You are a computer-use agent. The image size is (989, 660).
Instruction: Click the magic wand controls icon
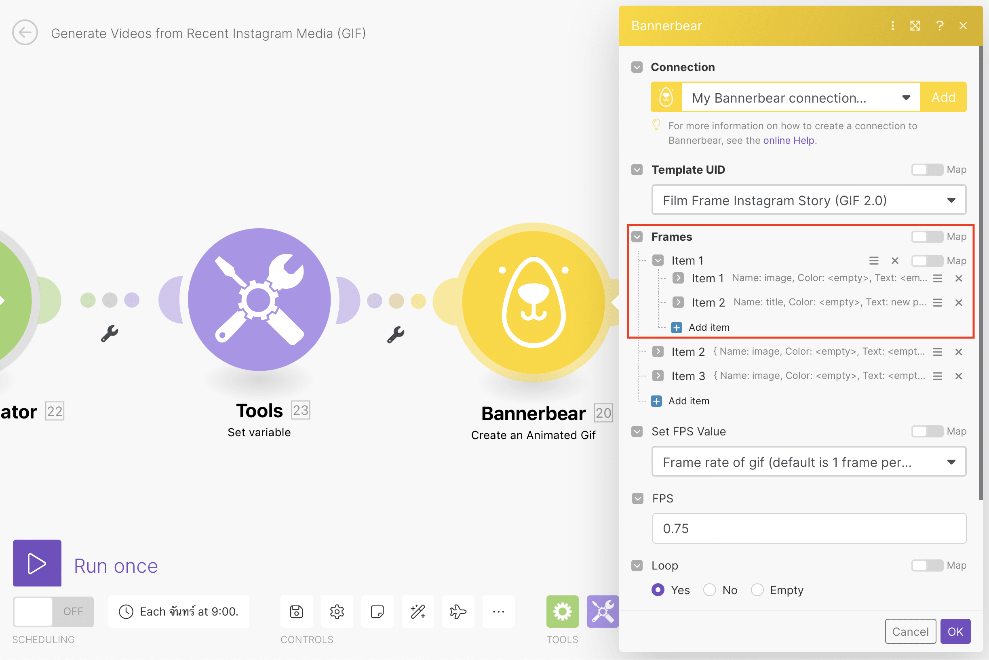[417, 611]
